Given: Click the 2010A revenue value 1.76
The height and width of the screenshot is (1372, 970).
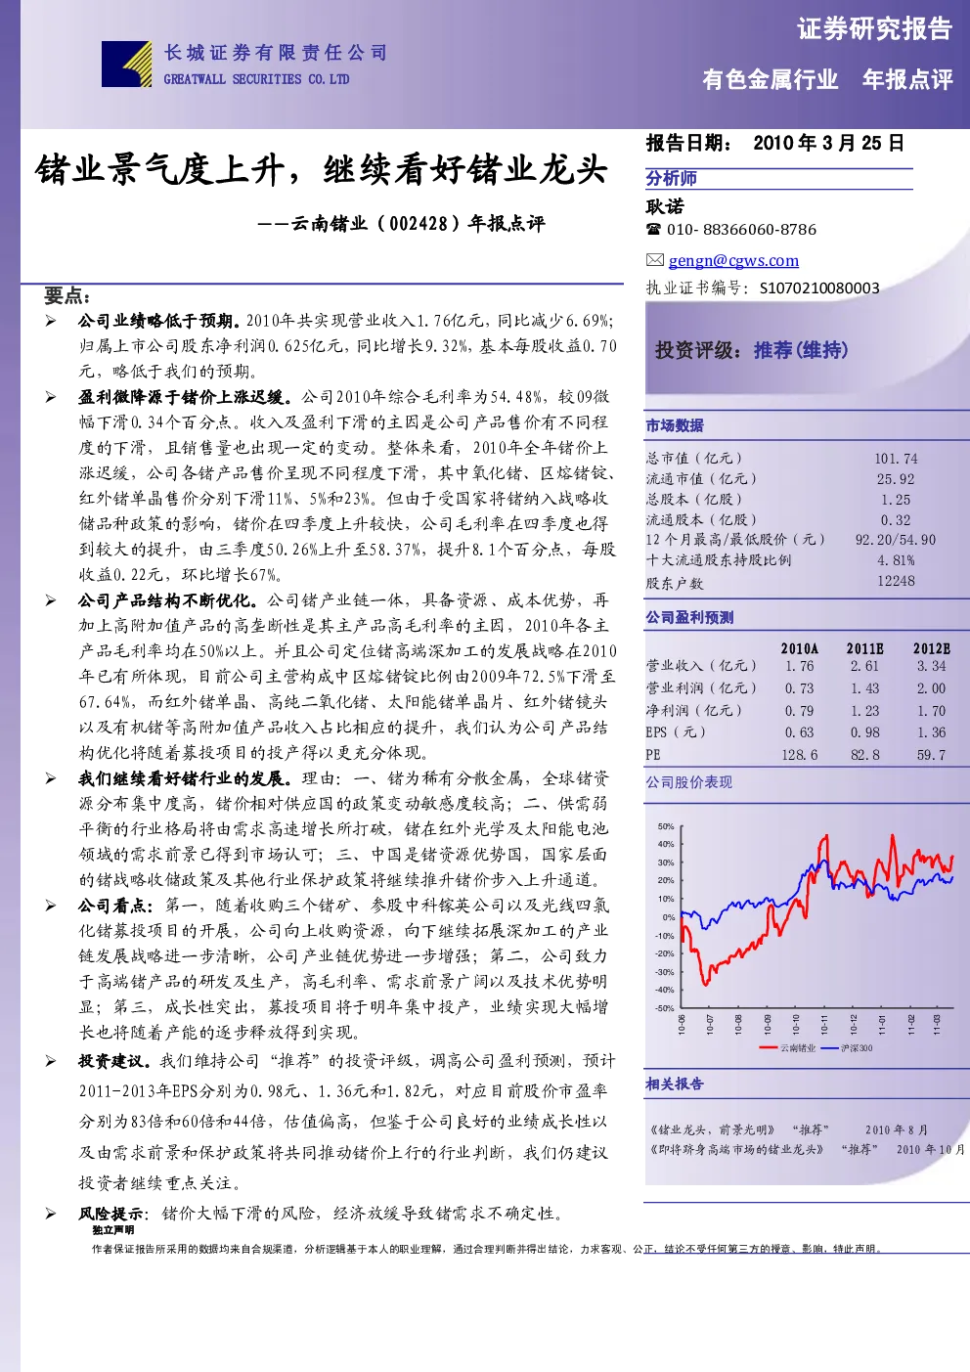Looking at the screenshot, I should click(799, 666).
